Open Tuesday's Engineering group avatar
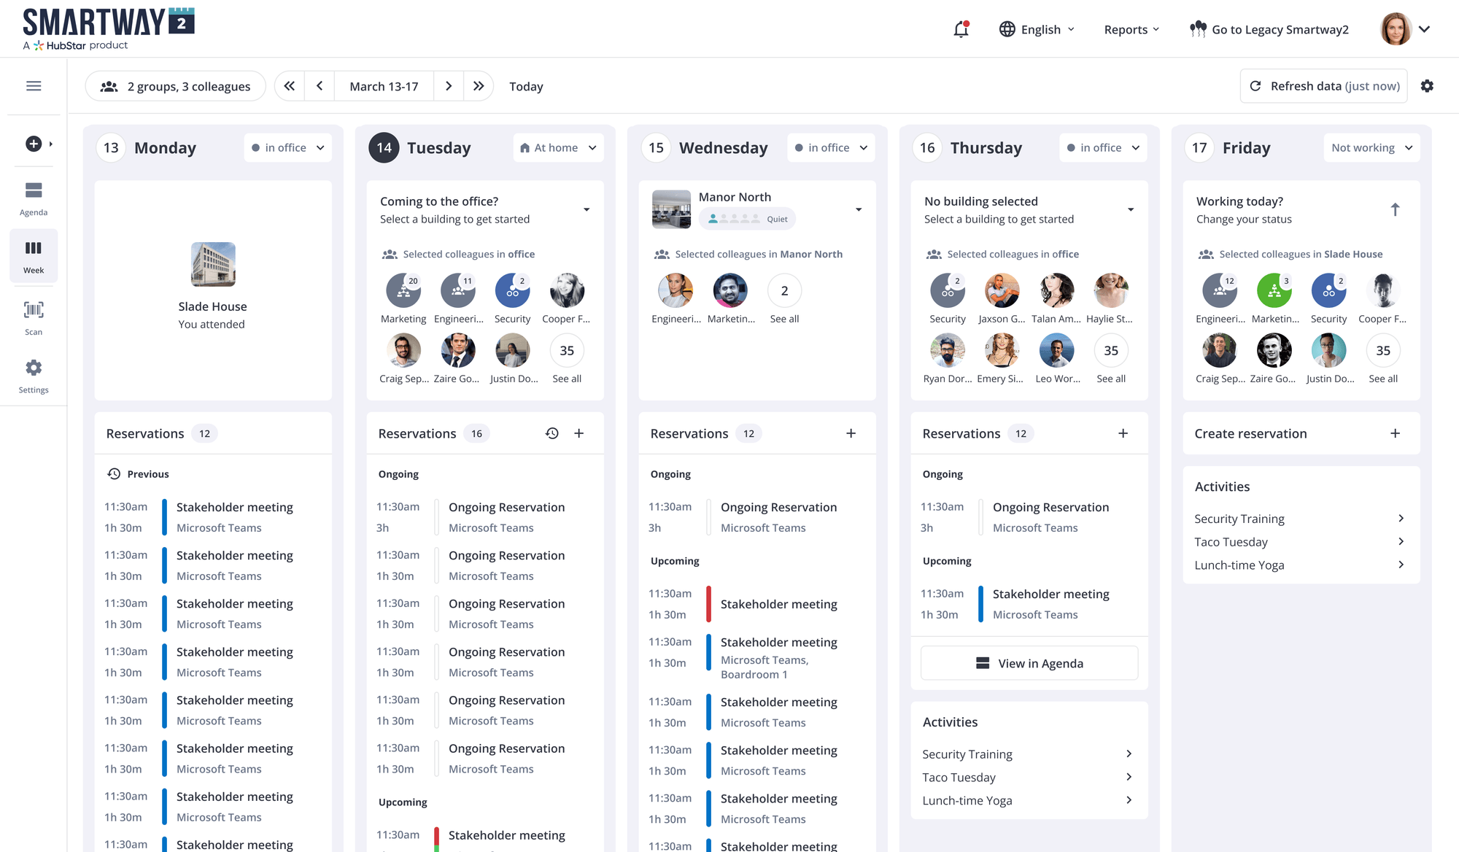This screenshot has height=852, width=1459. (458, 291)
